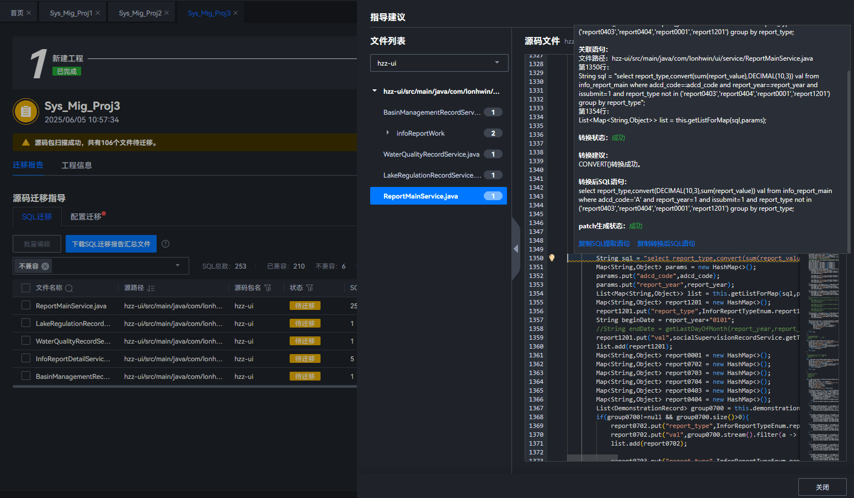The image size is (854, 498).
Task: Open the 工程信息 tab
Action: pyautogui.click(x=77, y=165)
